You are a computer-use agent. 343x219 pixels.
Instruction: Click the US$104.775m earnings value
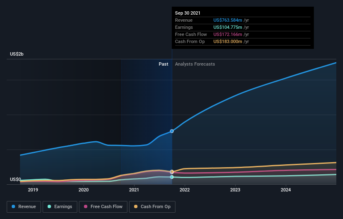point(228,27)
